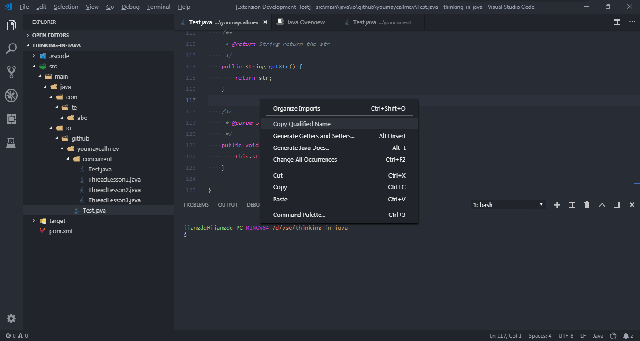Change indentation via Spaces: 4

(x=540, y=336)
